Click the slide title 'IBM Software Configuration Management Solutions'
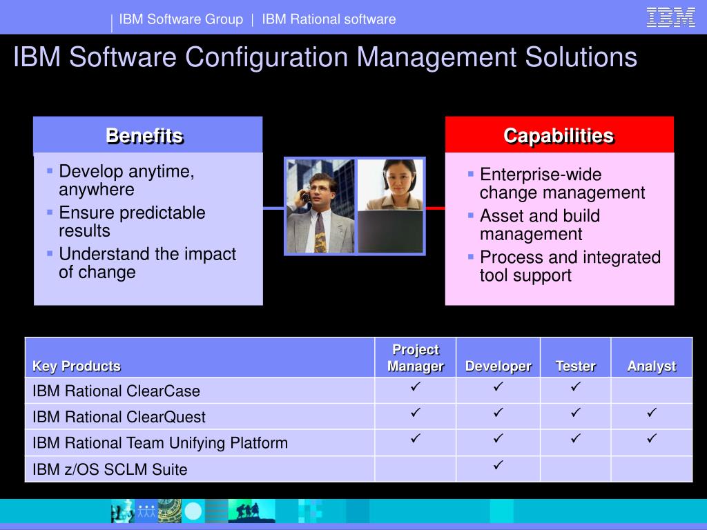This screenshot has height=530, width=707. coord(325,57)
